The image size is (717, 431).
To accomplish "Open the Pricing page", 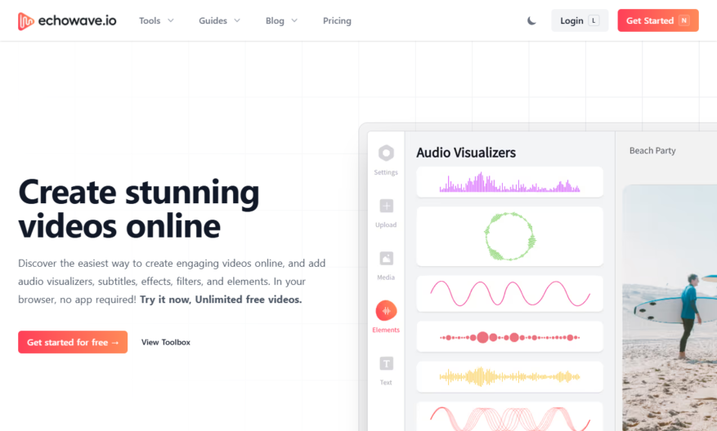I will click(337, 20).
